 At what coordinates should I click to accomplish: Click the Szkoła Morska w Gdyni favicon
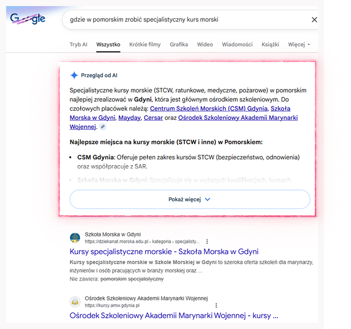tap(75, 238)
